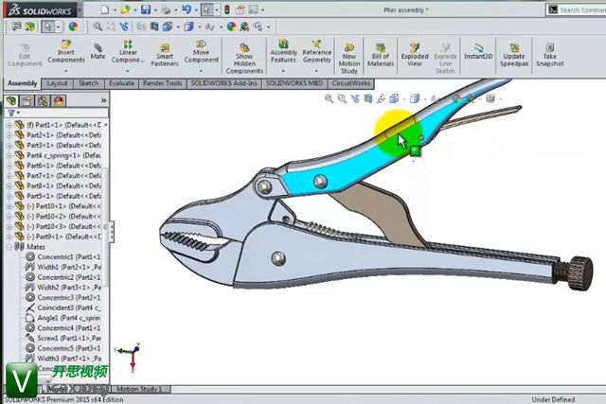
Task: Select Coincident3 mate
Action: (x=63, y=307)
